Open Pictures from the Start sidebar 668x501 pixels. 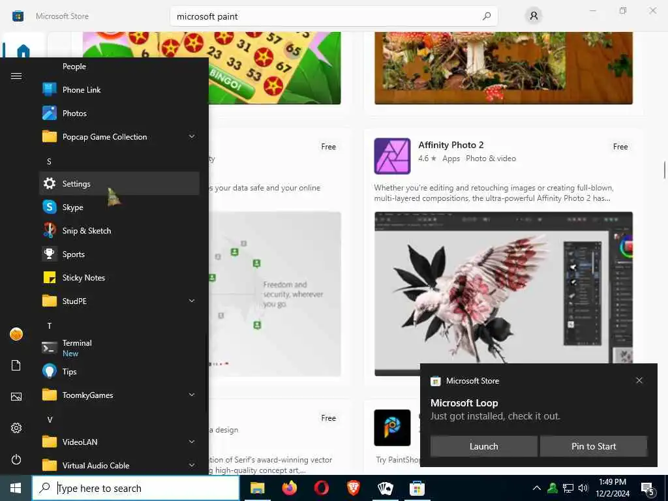[16, 397]
